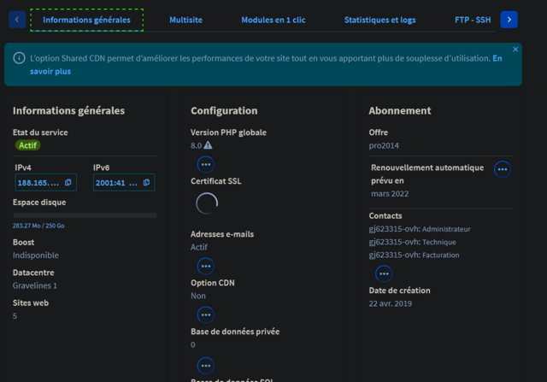Select the Informations générales tab

(86, 20)
